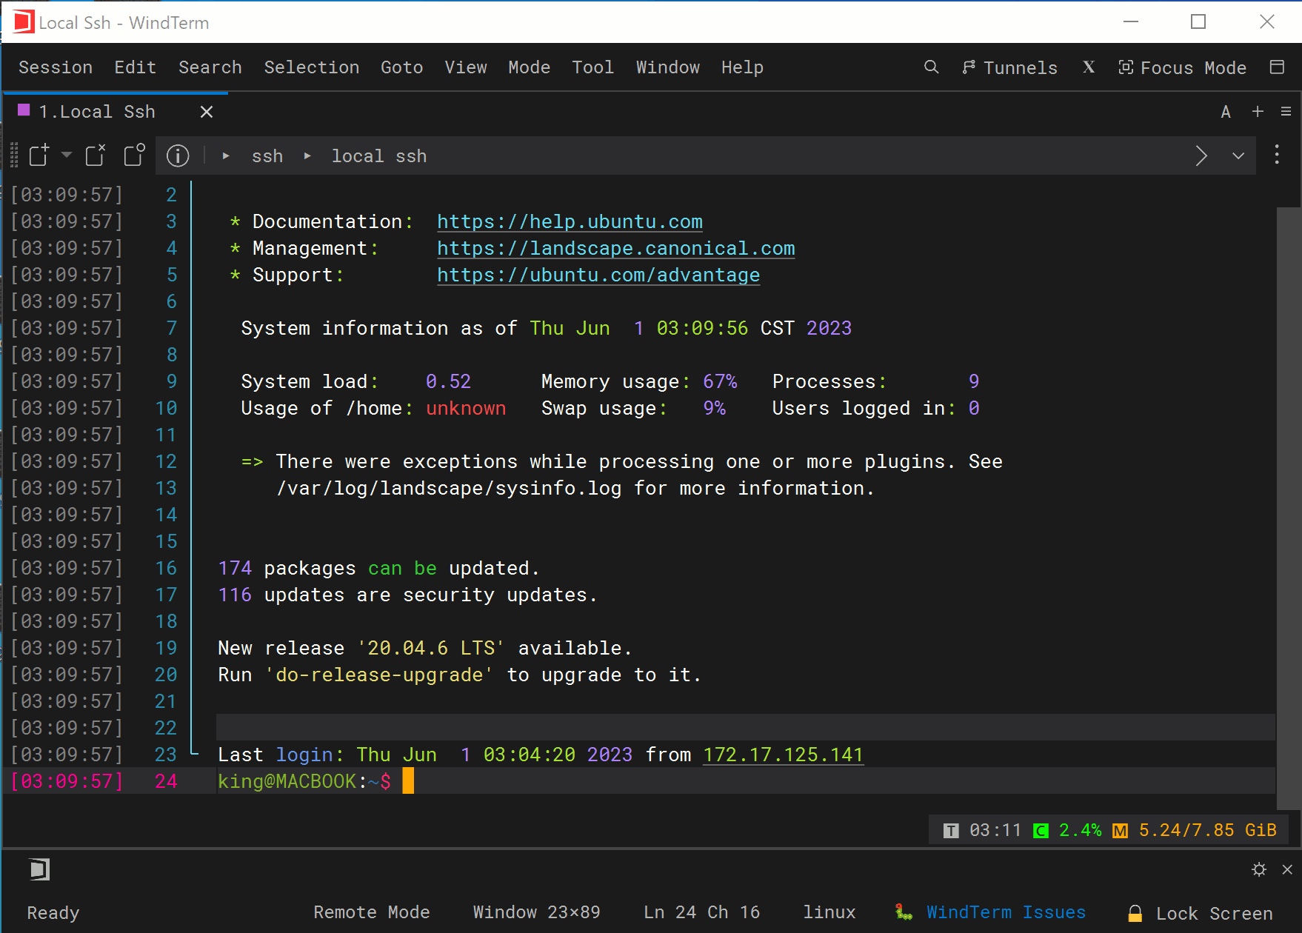Click line number 24 in the gutter
The image size is (1302, 933).
(166, 781)
